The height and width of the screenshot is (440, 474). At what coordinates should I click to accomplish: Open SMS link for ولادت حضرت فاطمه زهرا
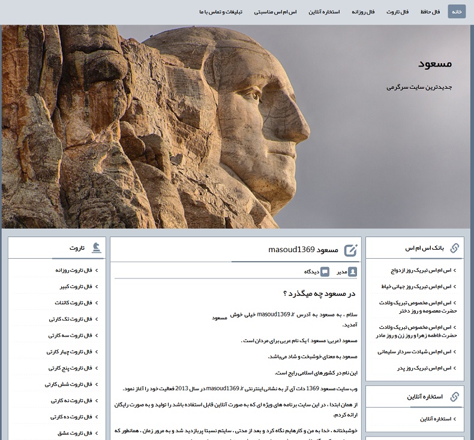416,331
